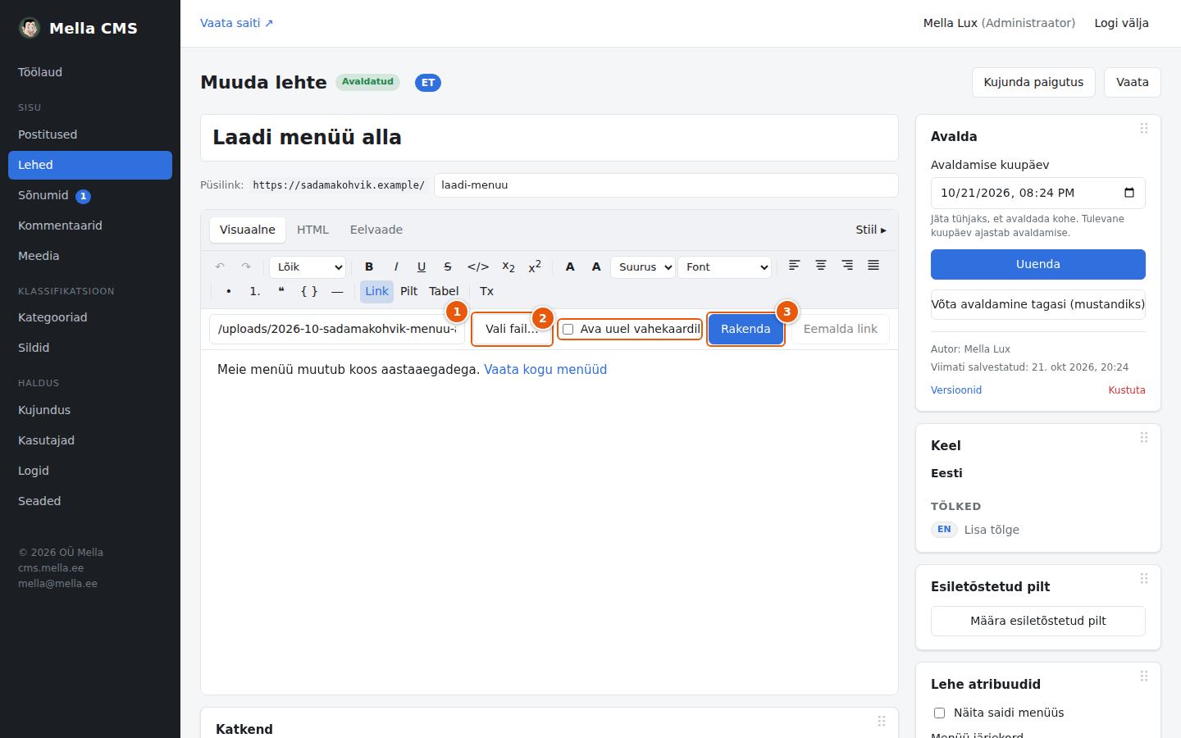The height and width of the screenshot is (738, 1181).
Task: Click the page title field
Action: point(549,138)
